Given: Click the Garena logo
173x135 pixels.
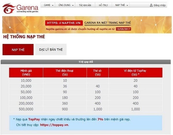Looking at the screenshot, I should 20,8.
